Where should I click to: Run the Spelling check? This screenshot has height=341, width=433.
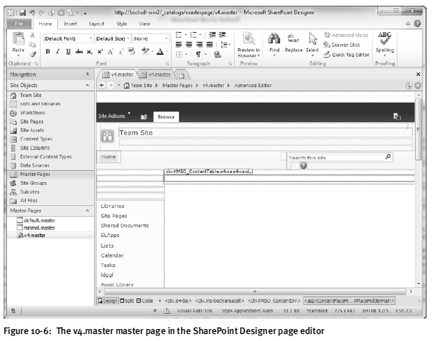(385, 43)
